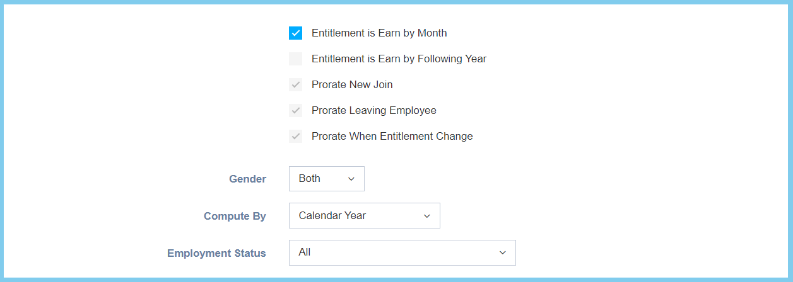Click the chevron arrow in Compute By dropdown
793x282 pixels.
pyautogui.click(x=427, y=216)
